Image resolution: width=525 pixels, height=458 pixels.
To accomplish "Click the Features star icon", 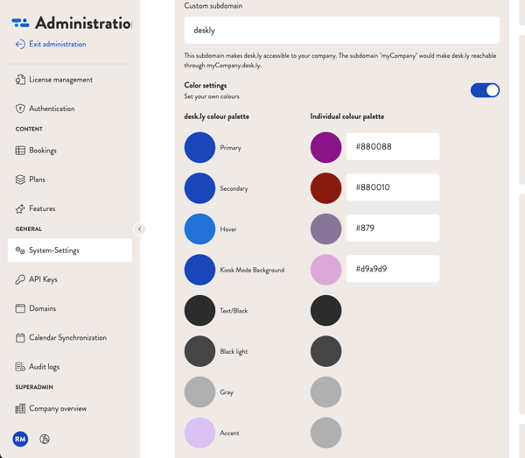I will [x=20, y=208].
